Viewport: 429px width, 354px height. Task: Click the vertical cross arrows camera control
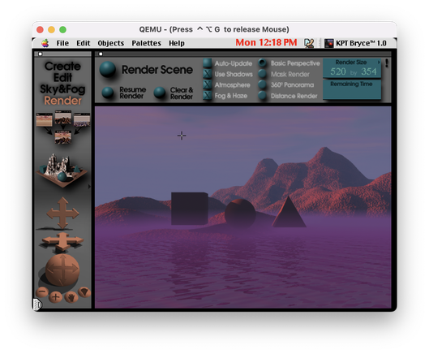62,213
